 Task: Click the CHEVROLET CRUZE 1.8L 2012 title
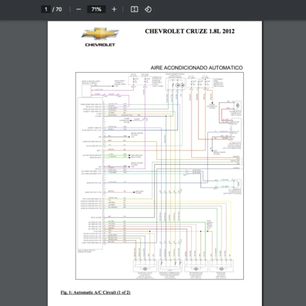[x=190, y=31]
